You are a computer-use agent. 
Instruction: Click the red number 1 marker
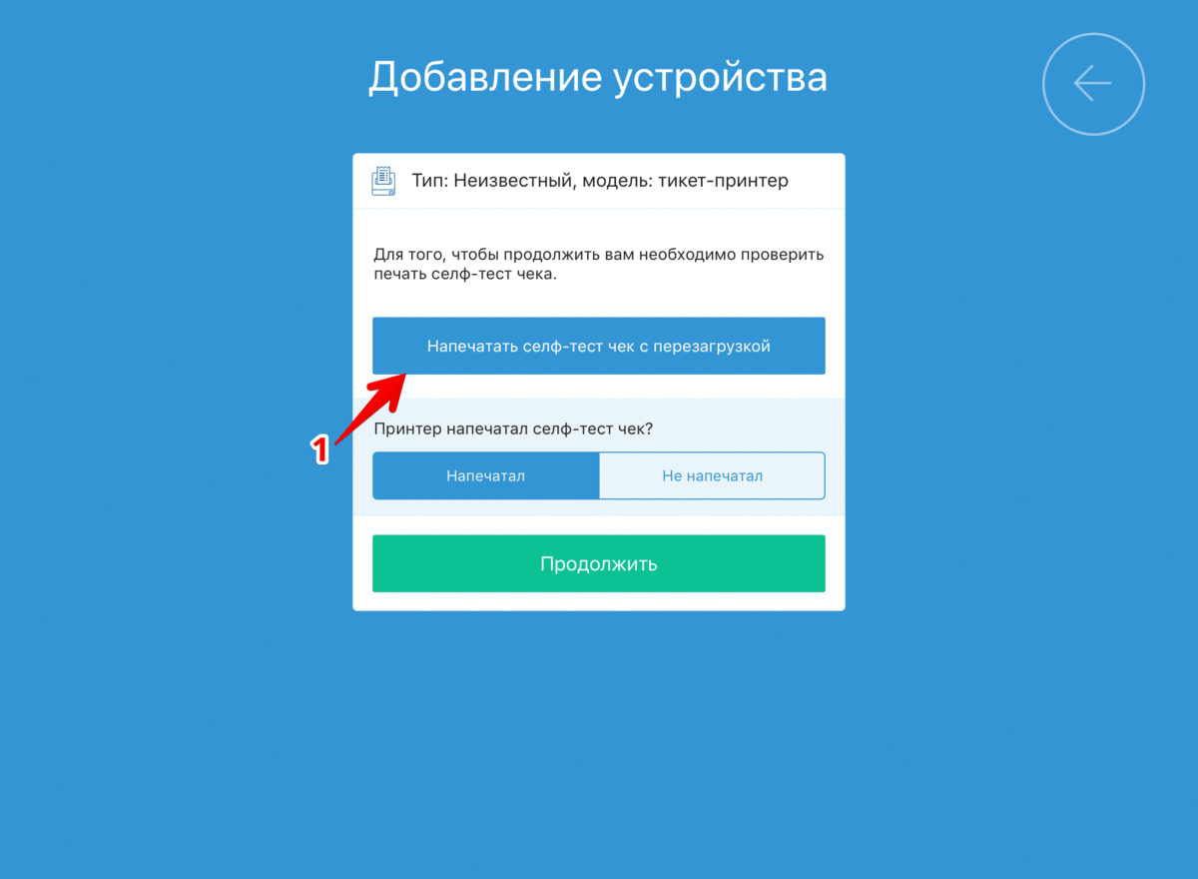pos(320,450)
